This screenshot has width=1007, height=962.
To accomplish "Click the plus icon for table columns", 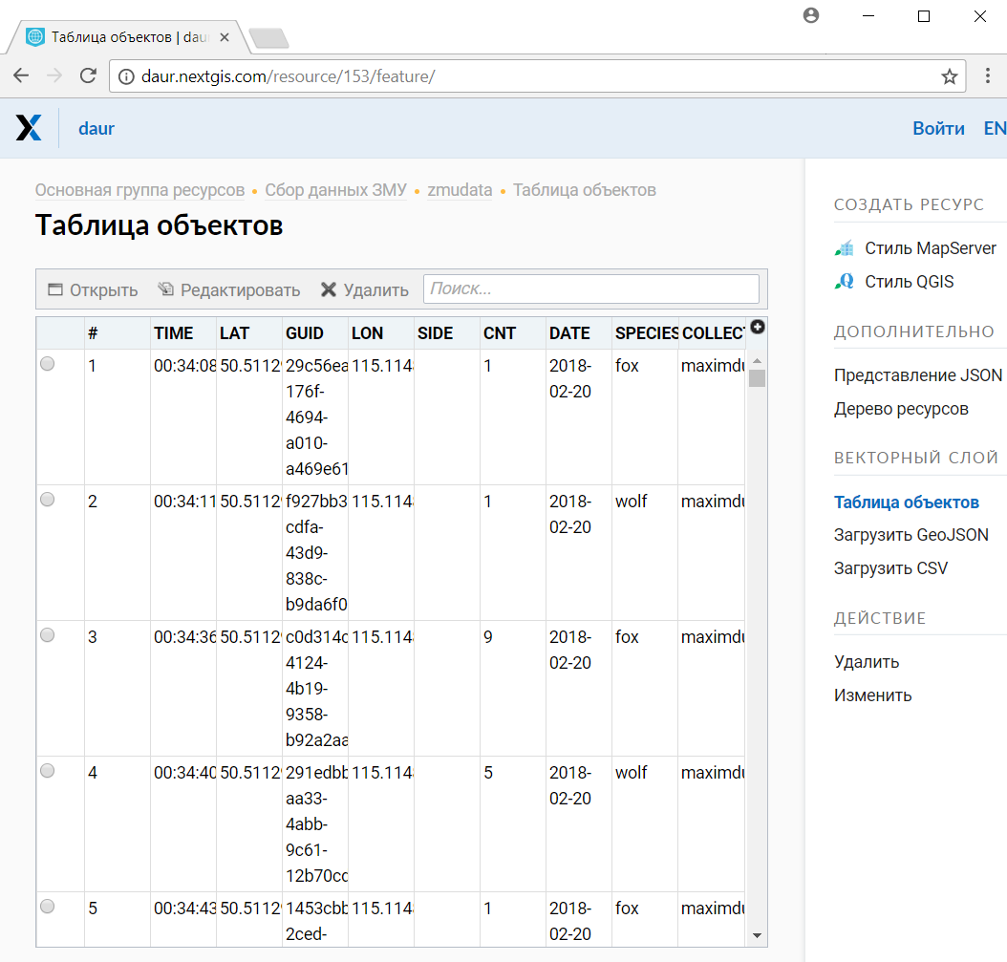I will [x=758, y=327].
